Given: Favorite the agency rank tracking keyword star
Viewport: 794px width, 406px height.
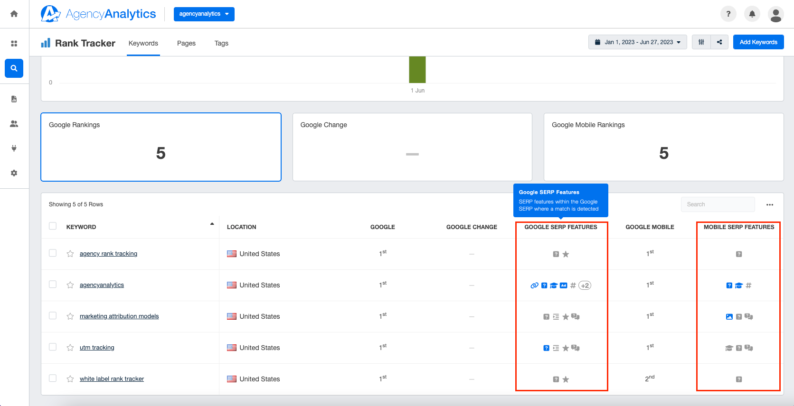Looking at the screenshot, I should (70, 254).
